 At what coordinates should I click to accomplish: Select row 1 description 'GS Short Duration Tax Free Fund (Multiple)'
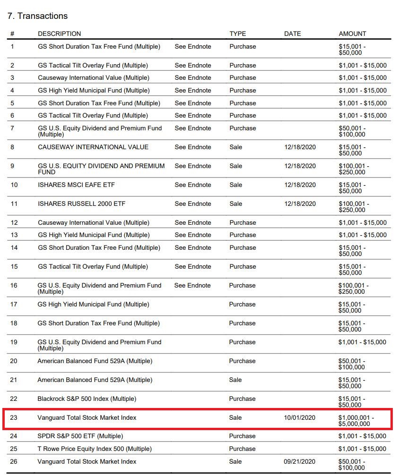pos(99,46)
